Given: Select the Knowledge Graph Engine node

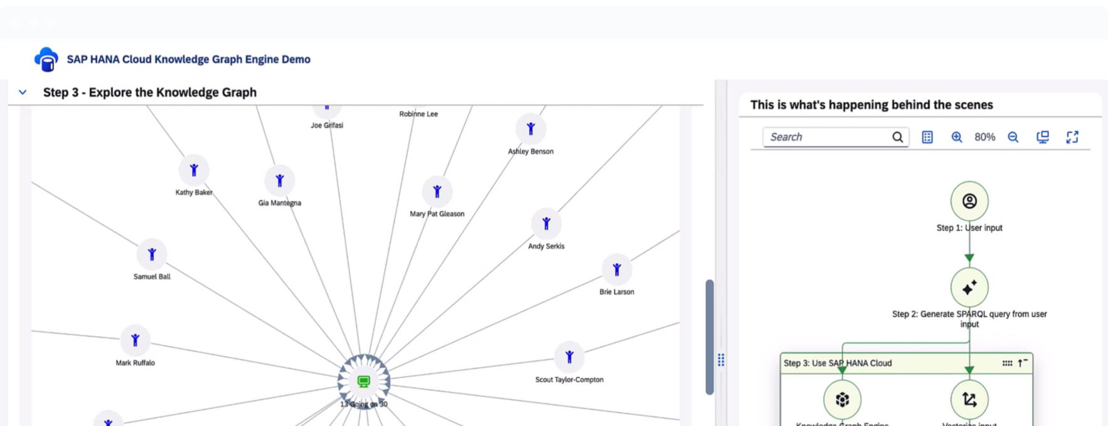Looking at the screenshot, I should pos(842,400).
